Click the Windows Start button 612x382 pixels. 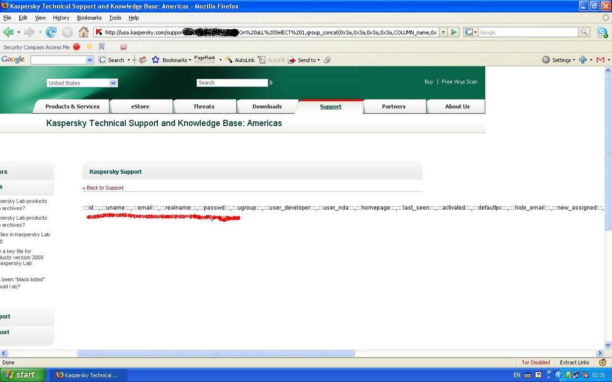click(22, 375)
